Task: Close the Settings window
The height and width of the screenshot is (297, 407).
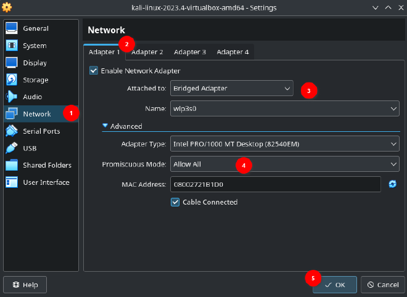Action: coord(401,7)
